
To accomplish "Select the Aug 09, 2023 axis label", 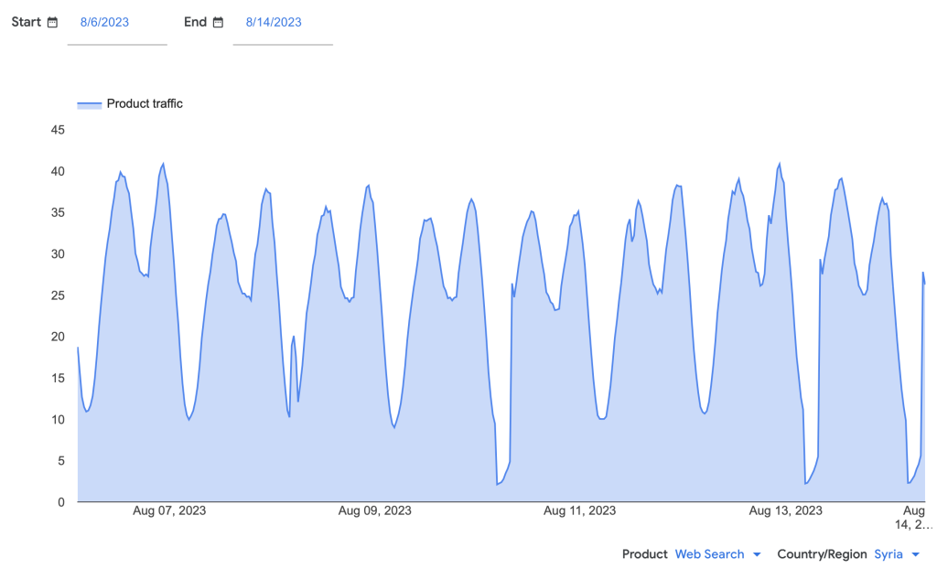I will tap(374, 510).
